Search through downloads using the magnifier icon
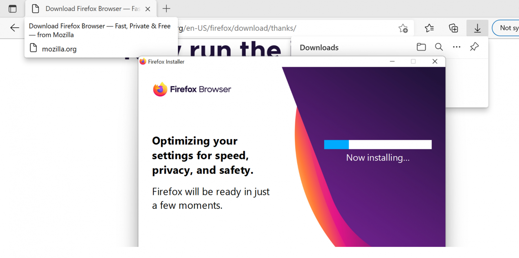519x258 pixels. coord(439,47)
